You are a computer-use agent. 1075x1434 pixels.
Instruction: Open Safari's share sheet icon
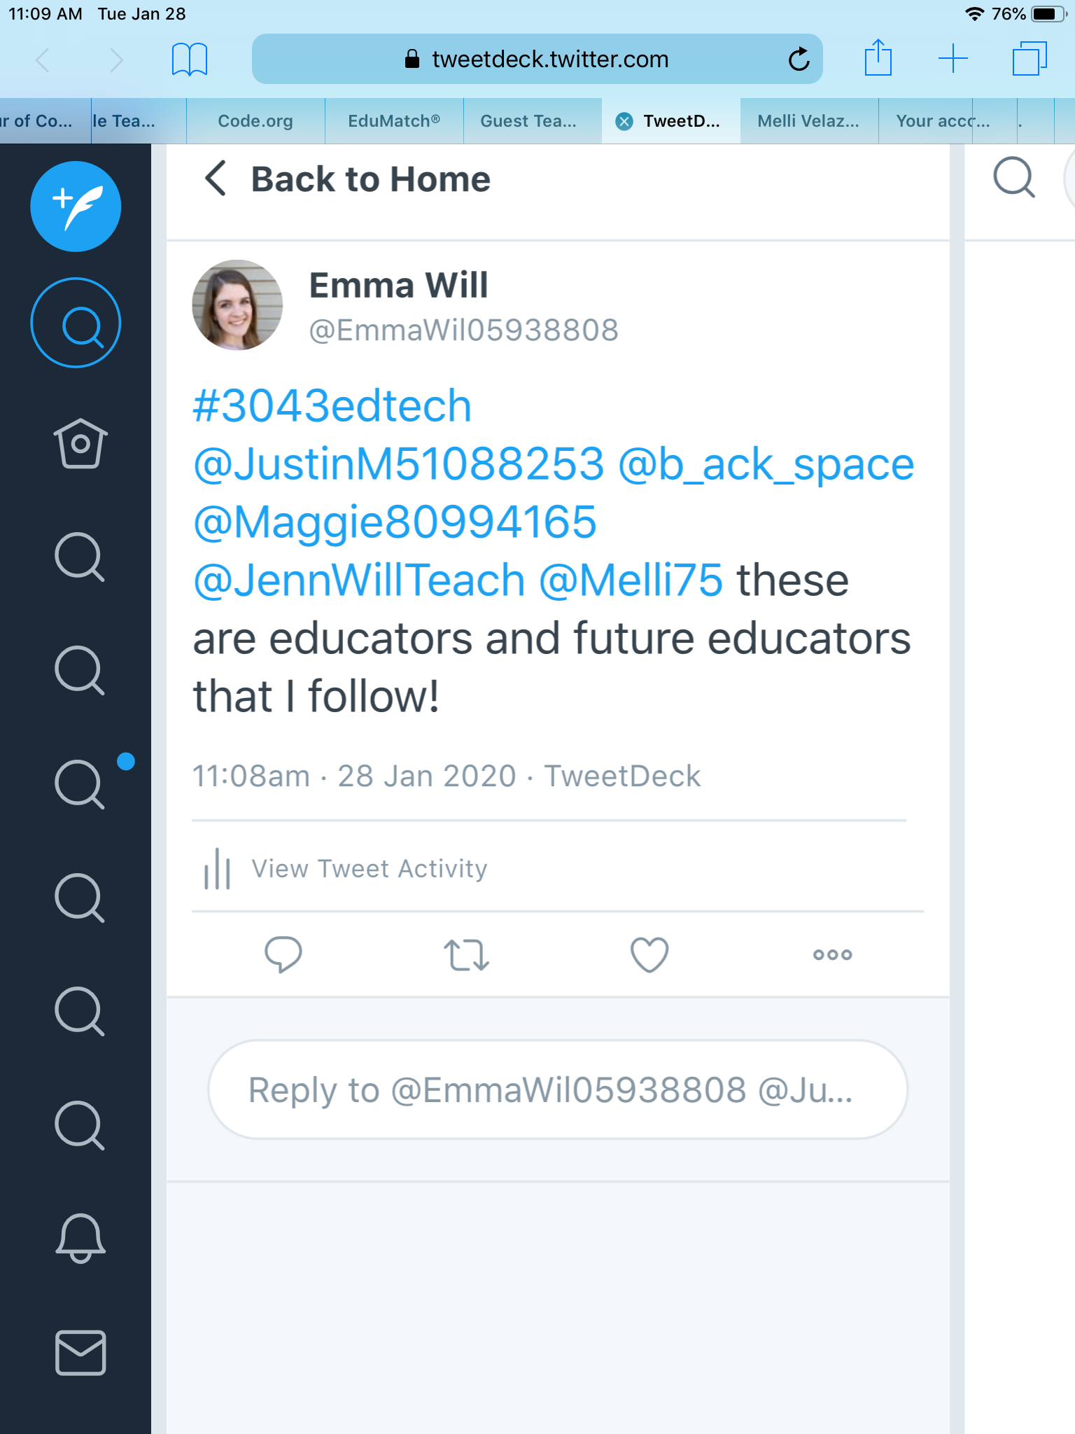click(x=878, y=58)
